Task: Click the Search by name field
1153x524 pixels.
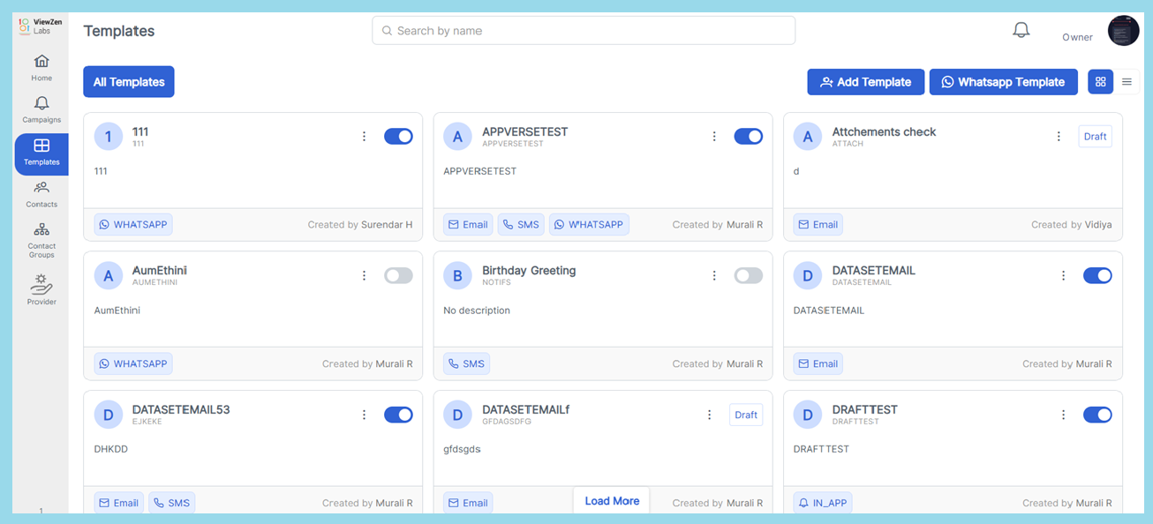Action: coord(584,31)
